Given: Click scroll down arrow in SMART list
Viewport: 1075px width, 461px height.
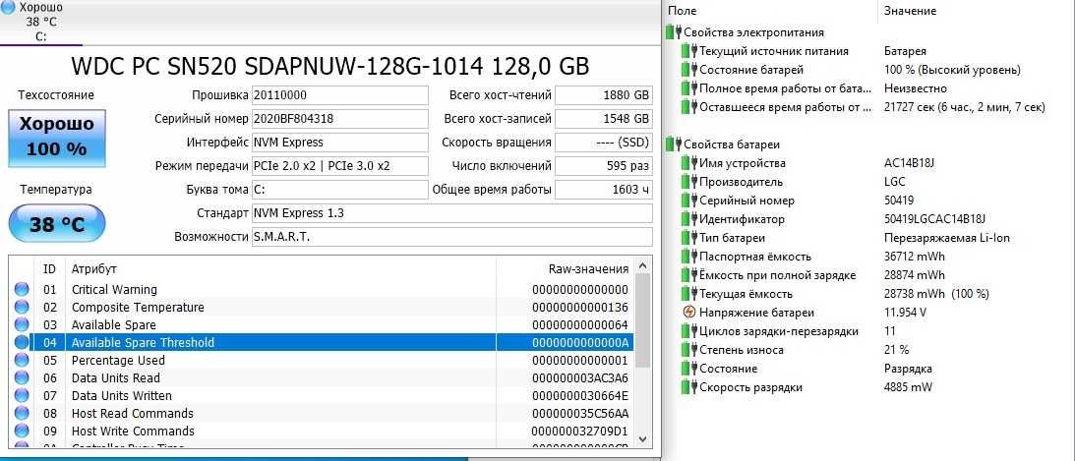Looking at the screenshot, I should coord(642,438).
